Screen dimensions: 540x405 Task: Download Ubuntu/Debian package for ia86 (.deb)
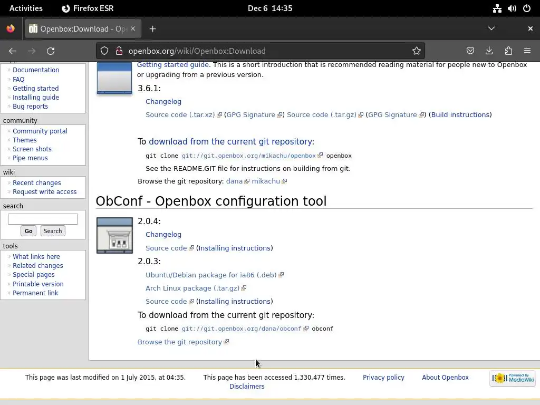[211, 275]
